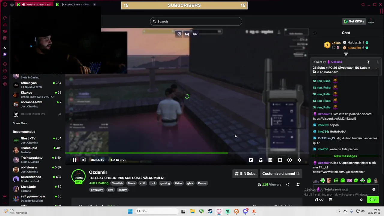This screenshot has width=384, height=216.
Task: Expand followed channels with Show More
Action: [x=20, y=123]
